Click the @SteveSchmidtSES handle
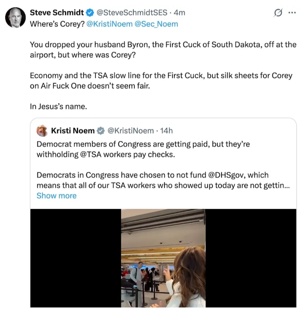 pyautogui.click(x=132, y=13)
